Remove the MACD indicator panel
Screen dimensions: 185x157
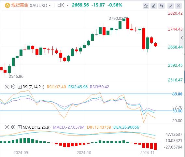[x=7, y=127]
